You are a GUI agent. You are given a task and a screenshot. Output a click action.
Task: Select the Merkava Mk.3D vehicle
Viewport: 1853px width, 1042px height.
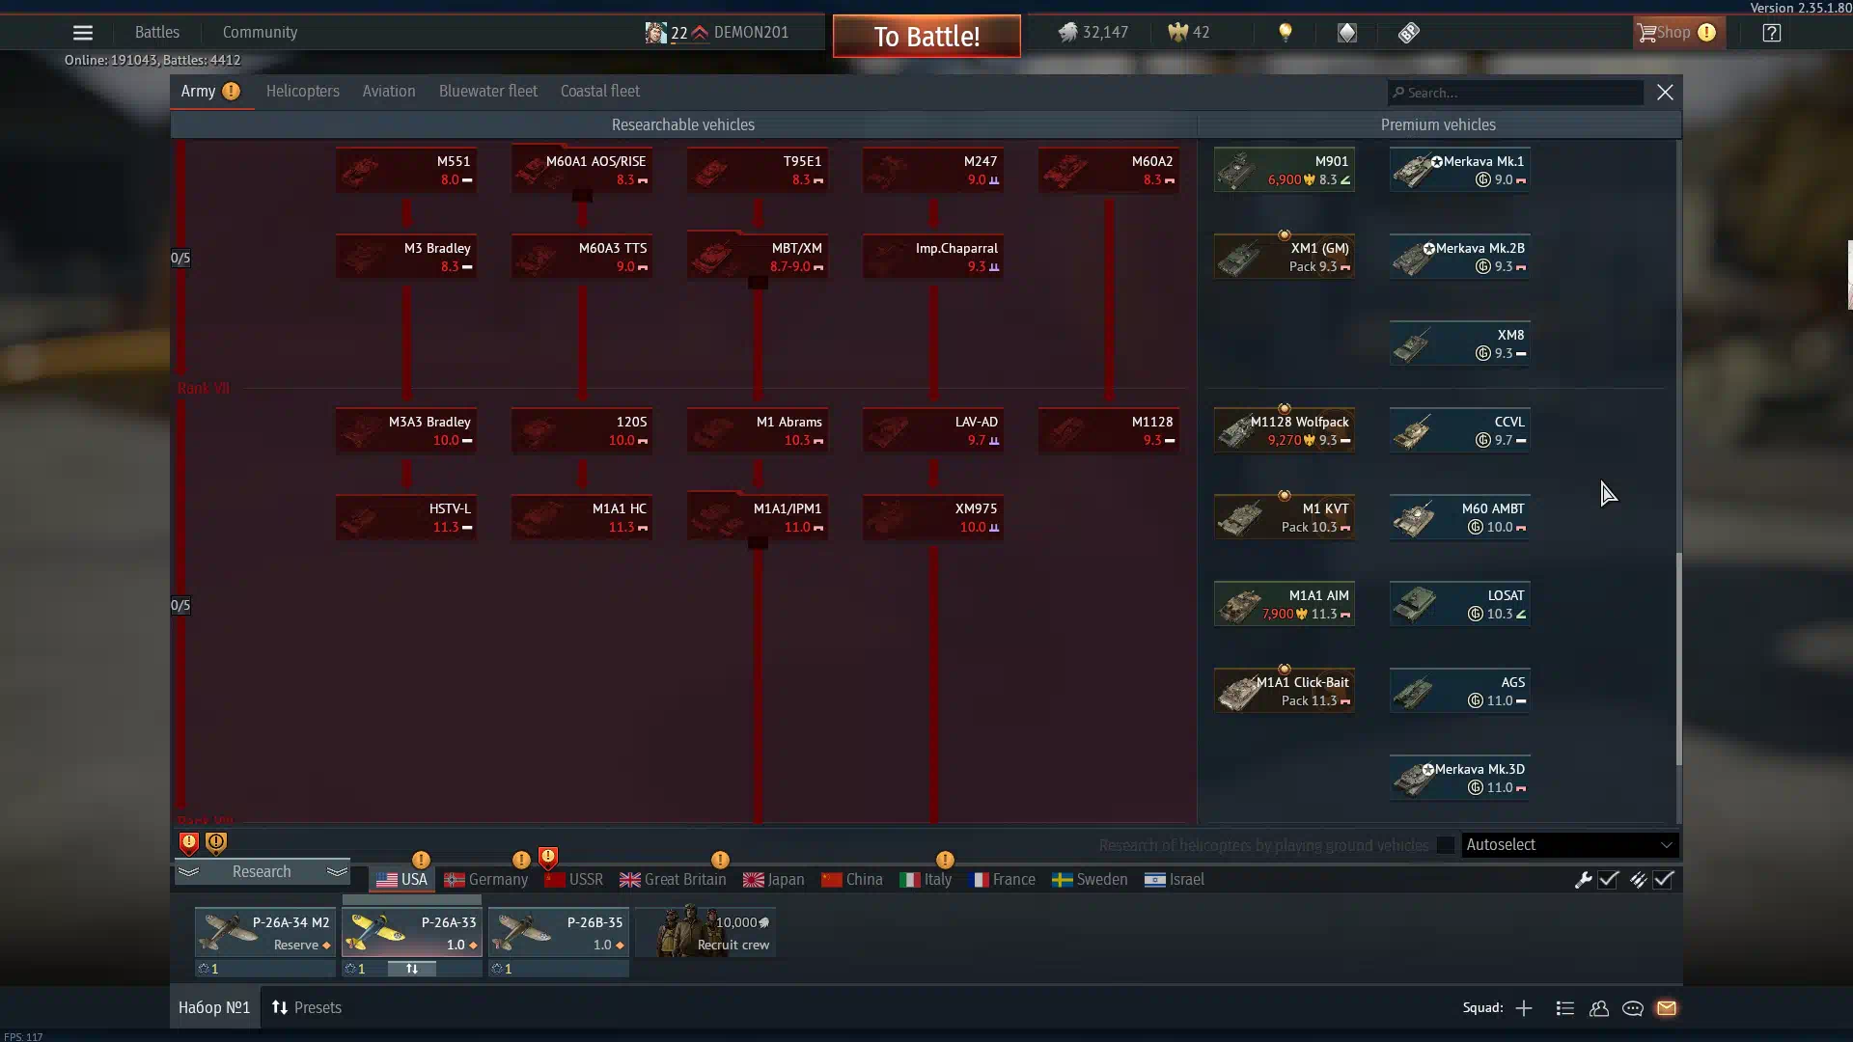(x=1460, y=778)
